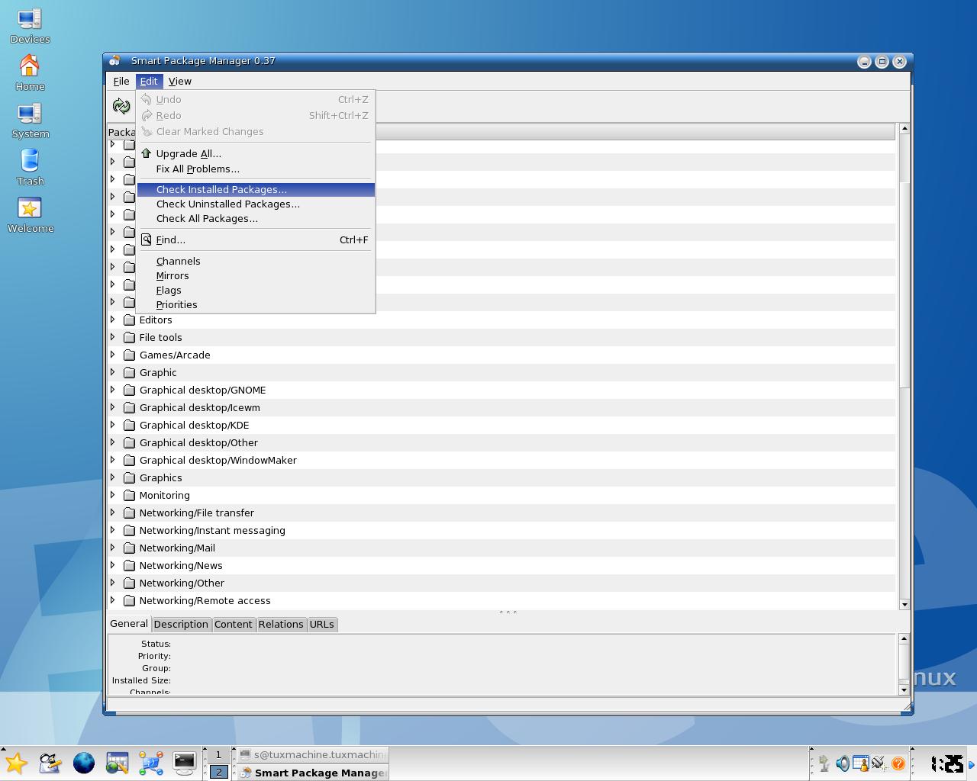
Task: Launch the network nodes panel icon
Action: [151, 763]
